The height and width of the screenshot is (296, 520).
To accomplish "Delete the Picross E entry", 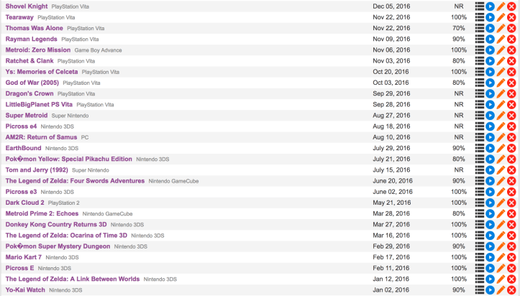I will 512,268.
